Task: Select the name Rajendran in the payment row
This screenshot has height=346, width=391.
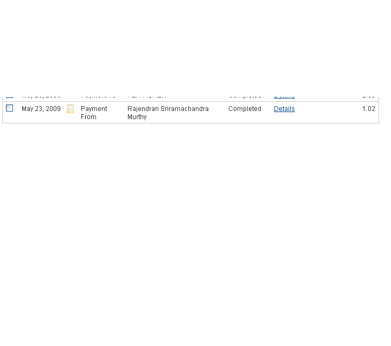Action: coord(143,109)
